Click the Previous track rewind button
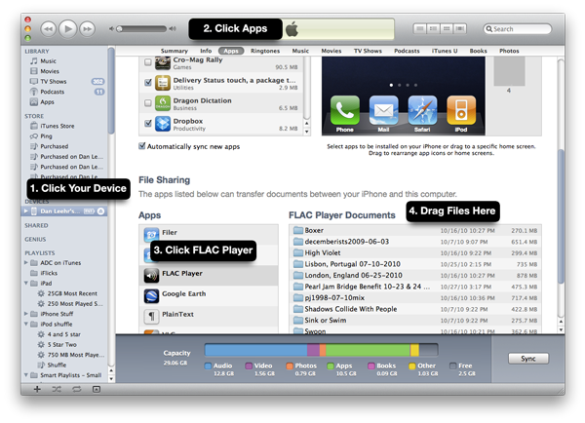 (48, 29)
